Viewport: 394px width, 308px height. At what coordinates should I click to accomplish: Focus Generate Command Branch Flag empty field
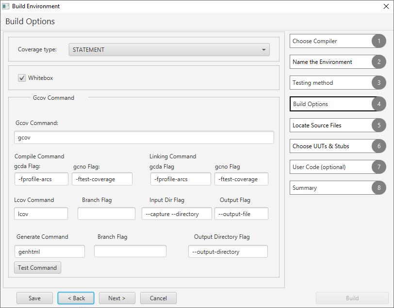(130, 251)
